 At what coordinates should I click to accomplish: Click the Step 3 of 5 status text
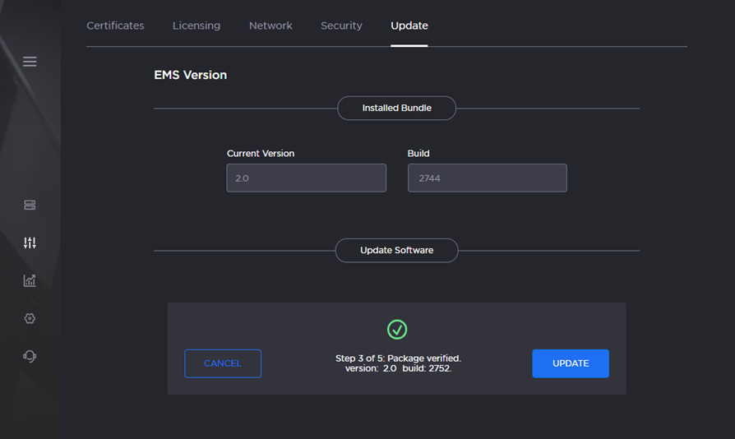(x=398, y=358)
